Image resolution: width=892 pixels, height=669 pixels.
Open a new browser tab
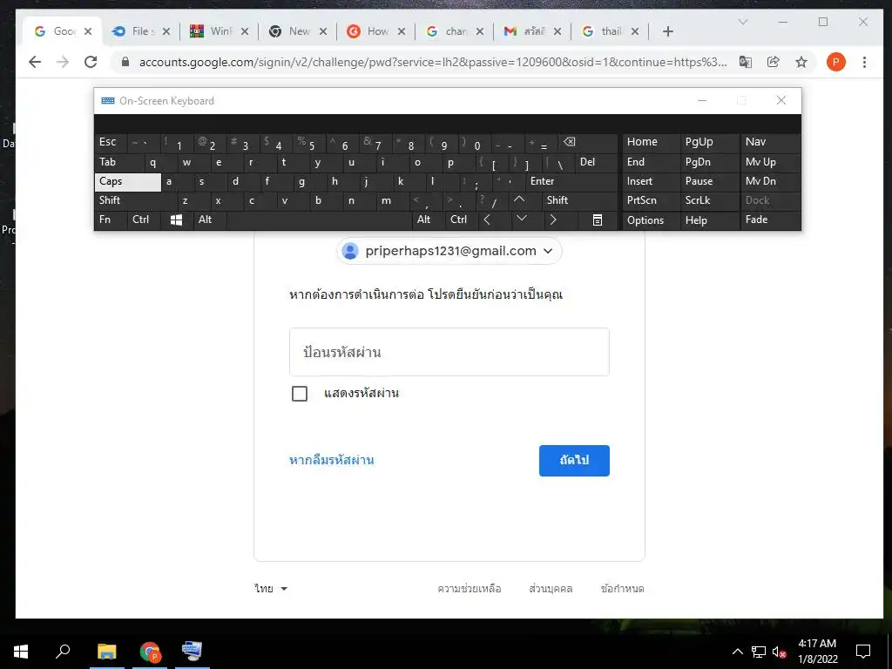[668, 31]
